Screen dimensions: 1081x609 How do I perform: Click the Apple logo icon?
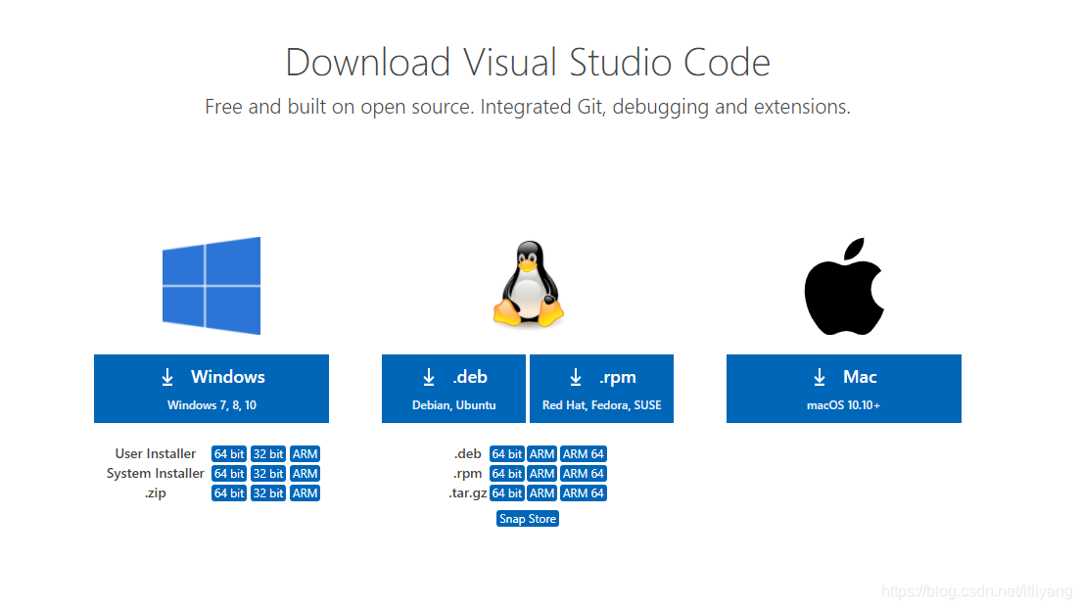844,287
